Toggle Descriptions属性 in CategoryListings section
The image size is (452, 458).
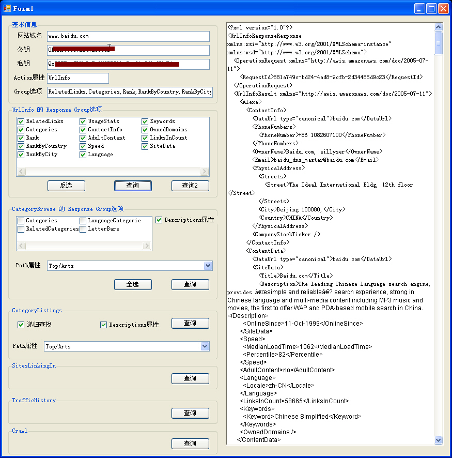pyautogui.click(x=103, y=325)
